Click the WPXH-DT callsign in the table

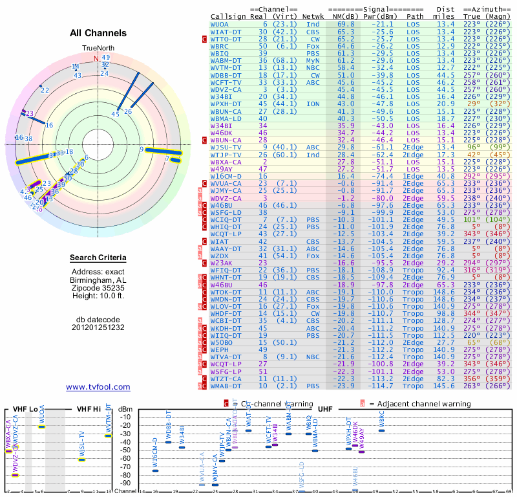tap(226, 104)
